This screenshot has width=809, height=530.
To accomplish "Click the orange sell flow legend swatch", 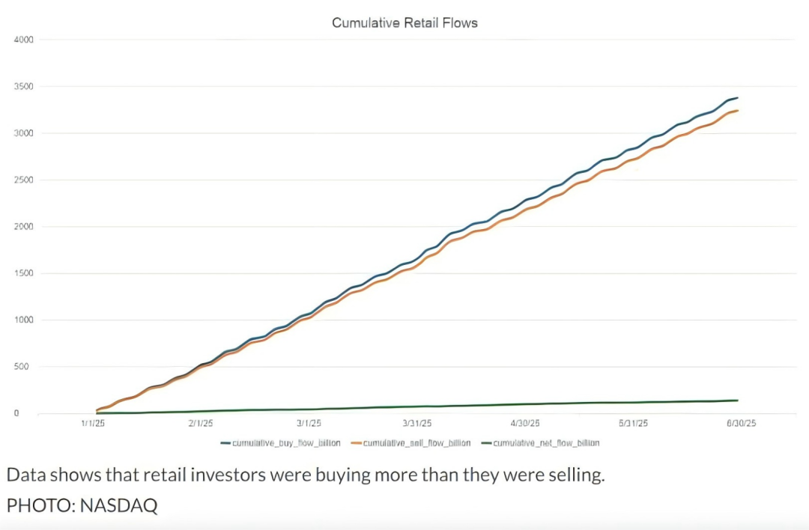I will [x=356, y=443].
